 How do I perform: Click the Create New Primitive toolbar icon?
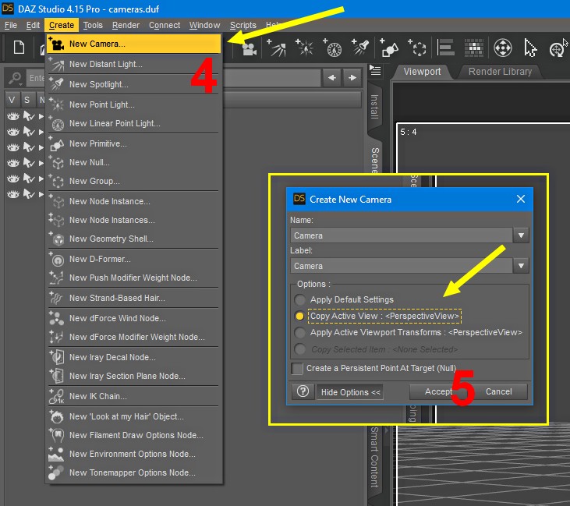(x=388, y=48)
